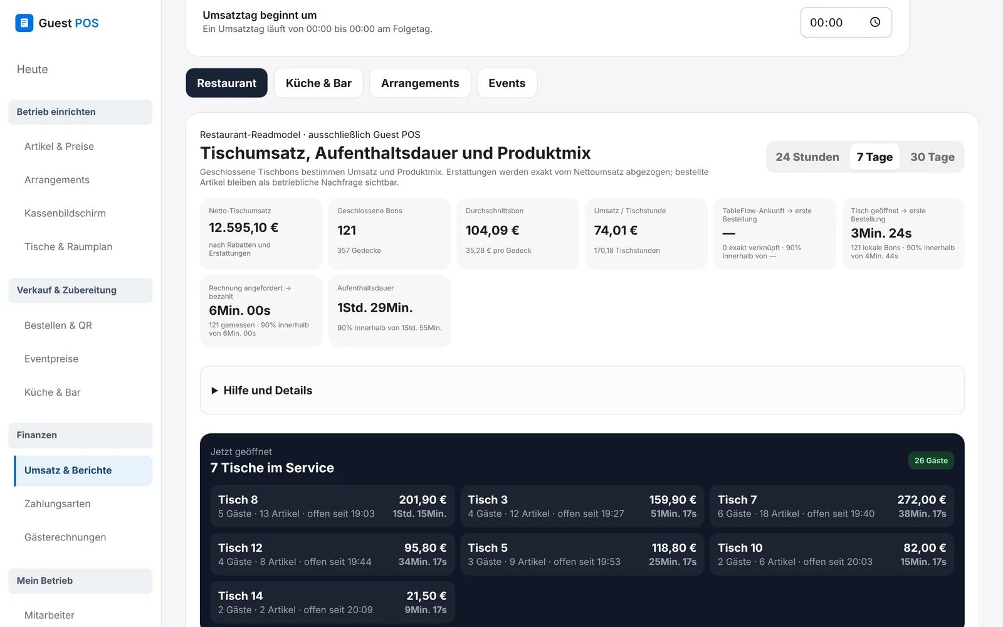Click the Netto-Tischumsatz value 12.595,10 €
Viewport: 1003px width, 627px height.
pos(243,228)
